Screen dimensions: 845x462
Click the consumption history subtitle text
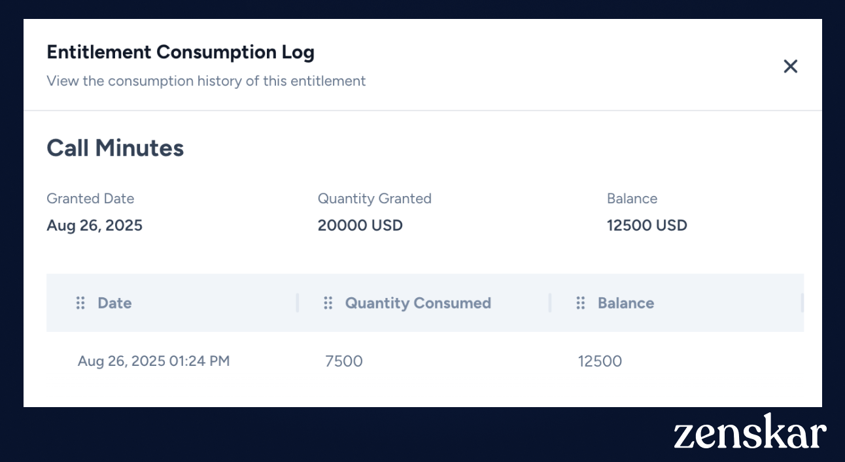pyautogui.click(x=206, y=81)
